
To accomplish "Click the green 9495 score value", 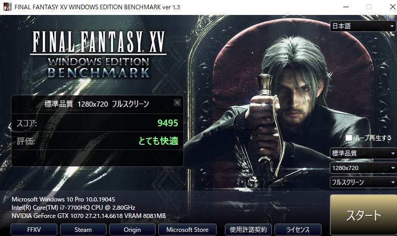I will tap(167, 123).
